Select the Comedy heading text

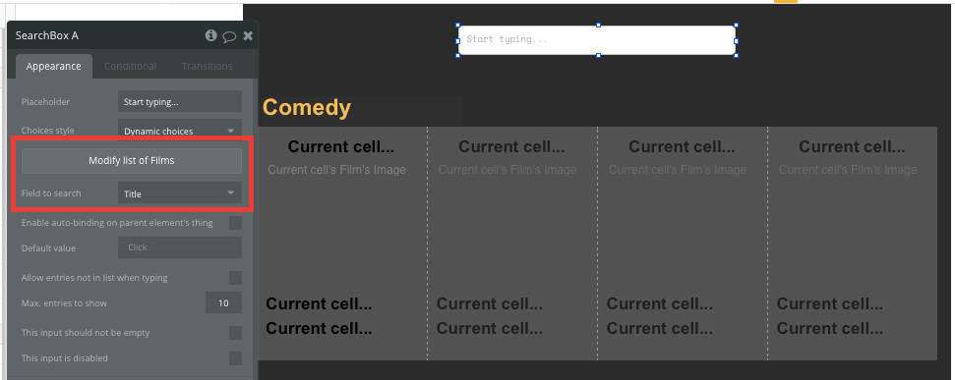[x=306, y=108]
